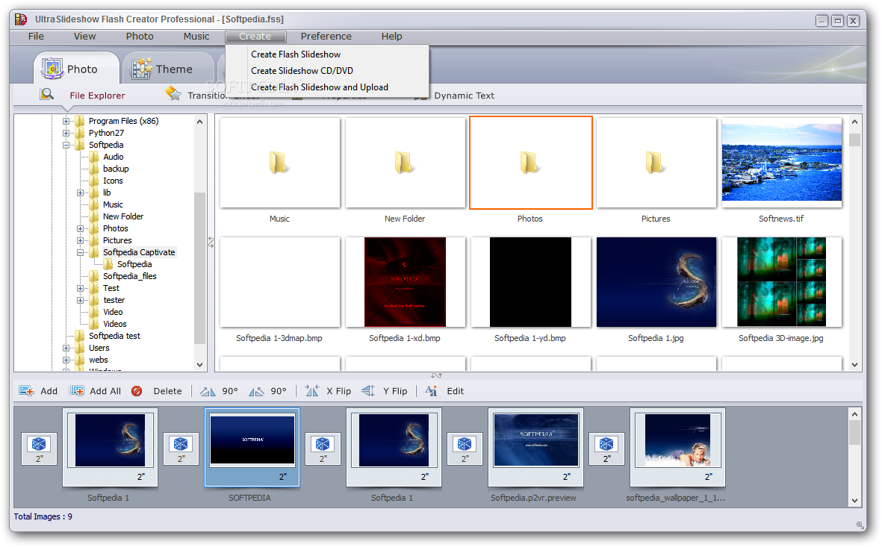Expand the lib folder node

pyautogui.click(x=81, y=193)
